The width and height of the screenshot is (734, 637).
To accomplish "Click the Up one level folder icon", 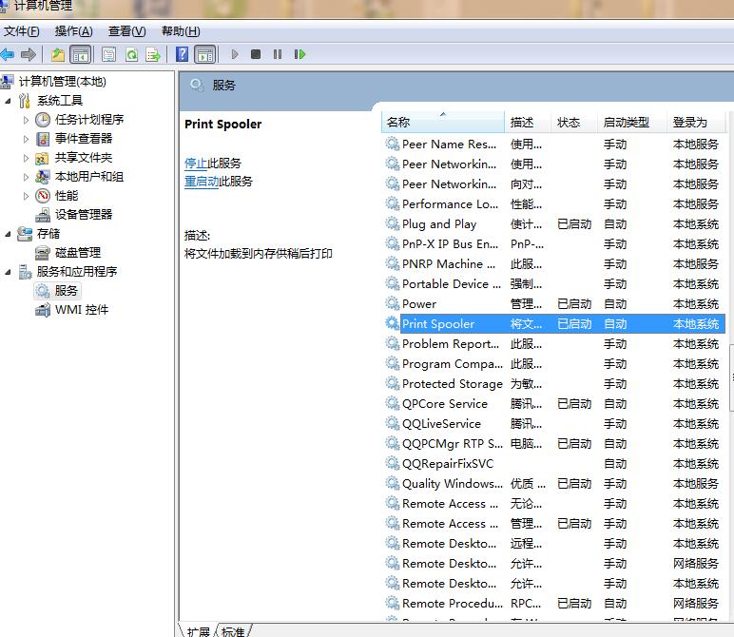I will coord(58,55).
